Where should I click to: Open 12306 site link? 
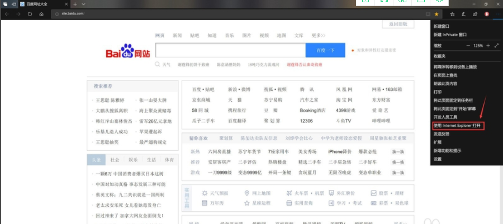click(x=306, y=121)
